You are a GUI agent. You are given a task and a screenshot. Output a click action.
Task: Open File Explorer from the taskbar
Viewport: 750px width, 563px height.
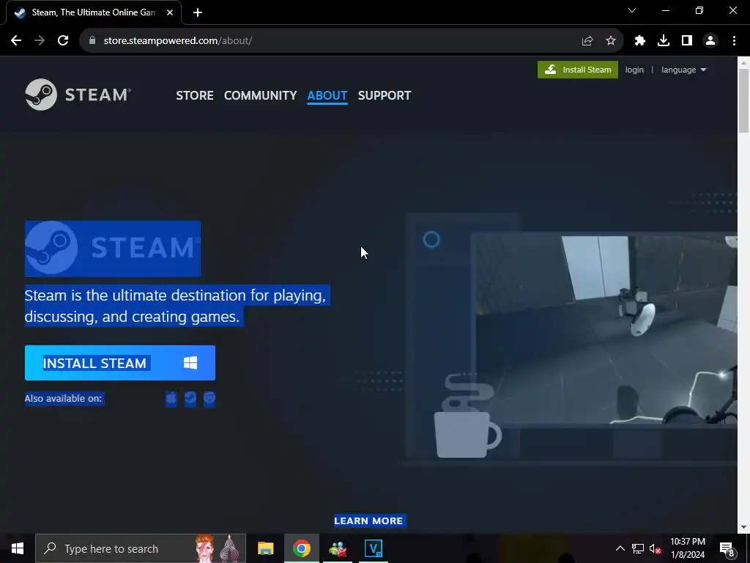point(265,548)
